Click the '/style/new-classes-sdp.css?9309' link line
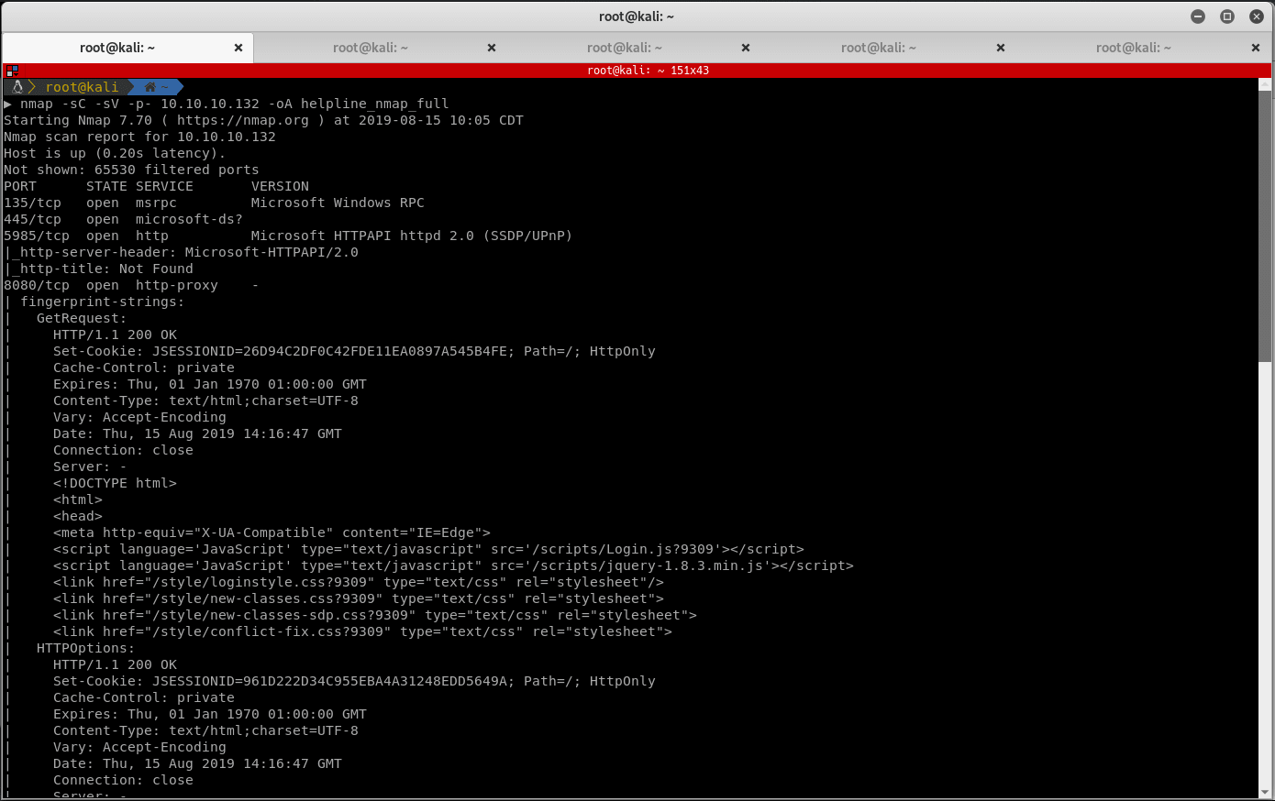The height and width of the screenshot is (801, 1275). tap(375, 615)
